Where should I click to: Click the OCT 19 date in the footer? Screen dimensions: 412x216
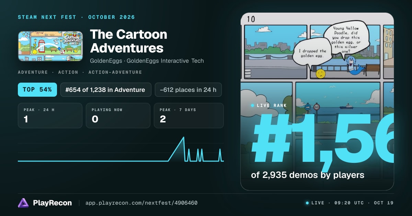pyautogui.click(x=384, y=203)
